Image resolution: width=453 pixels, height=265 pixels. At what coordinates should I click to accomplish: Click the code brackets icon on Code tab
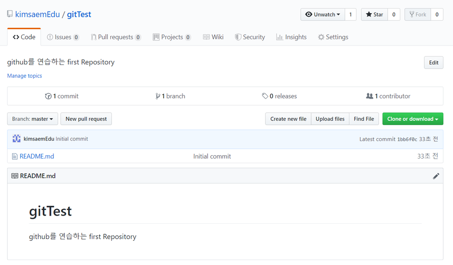tap(16, 37)
